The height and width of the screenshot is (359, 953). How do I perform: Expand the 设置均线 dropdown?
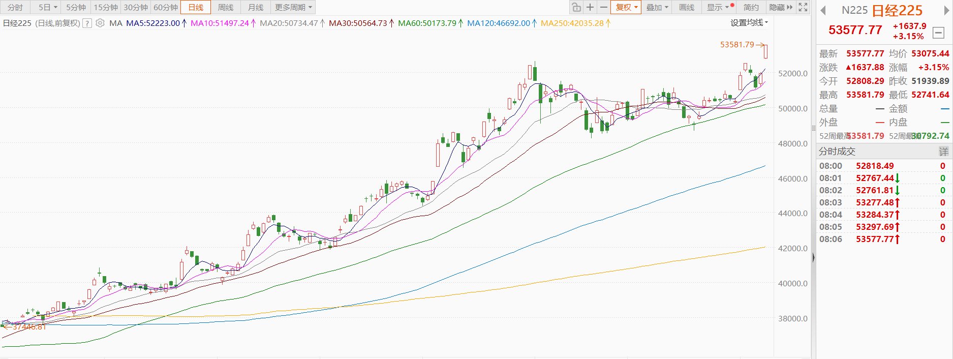749,22
